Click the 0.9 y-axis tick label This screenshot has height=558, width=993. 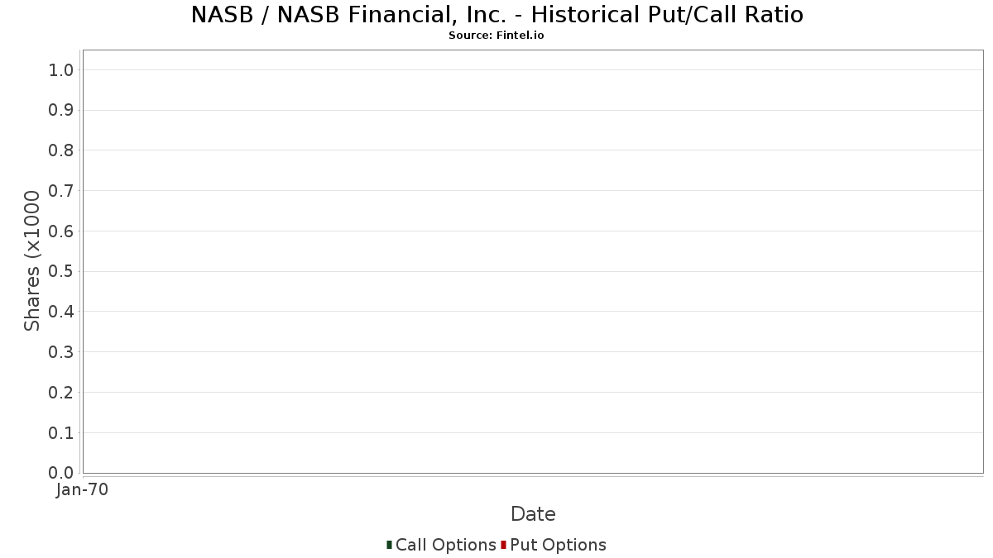62,110
